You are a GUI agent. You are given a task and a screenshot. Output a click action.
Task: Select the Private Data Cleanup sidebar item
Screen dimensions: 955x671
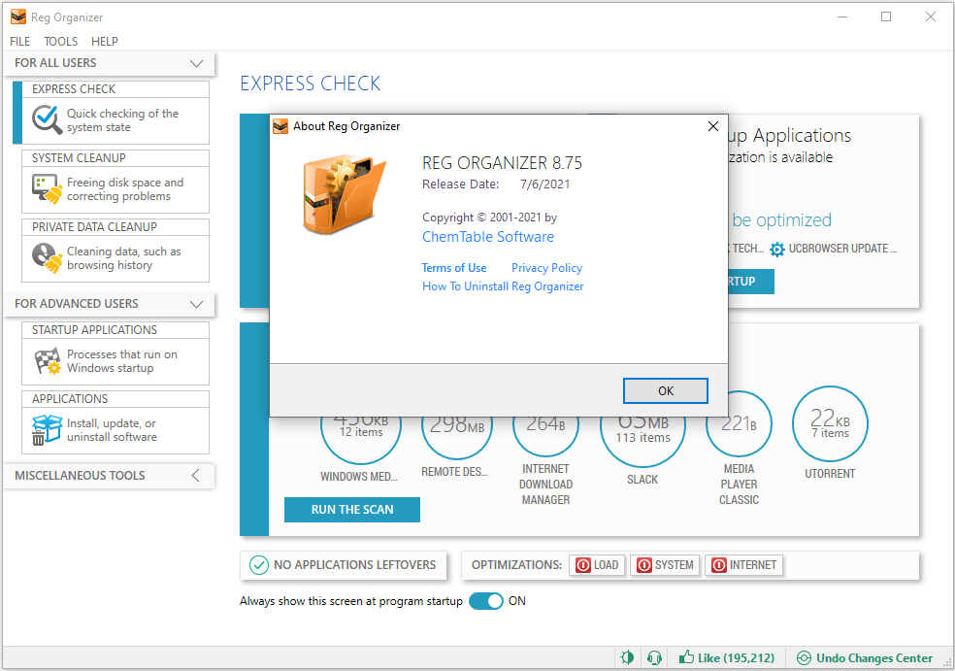click(115, 251)
